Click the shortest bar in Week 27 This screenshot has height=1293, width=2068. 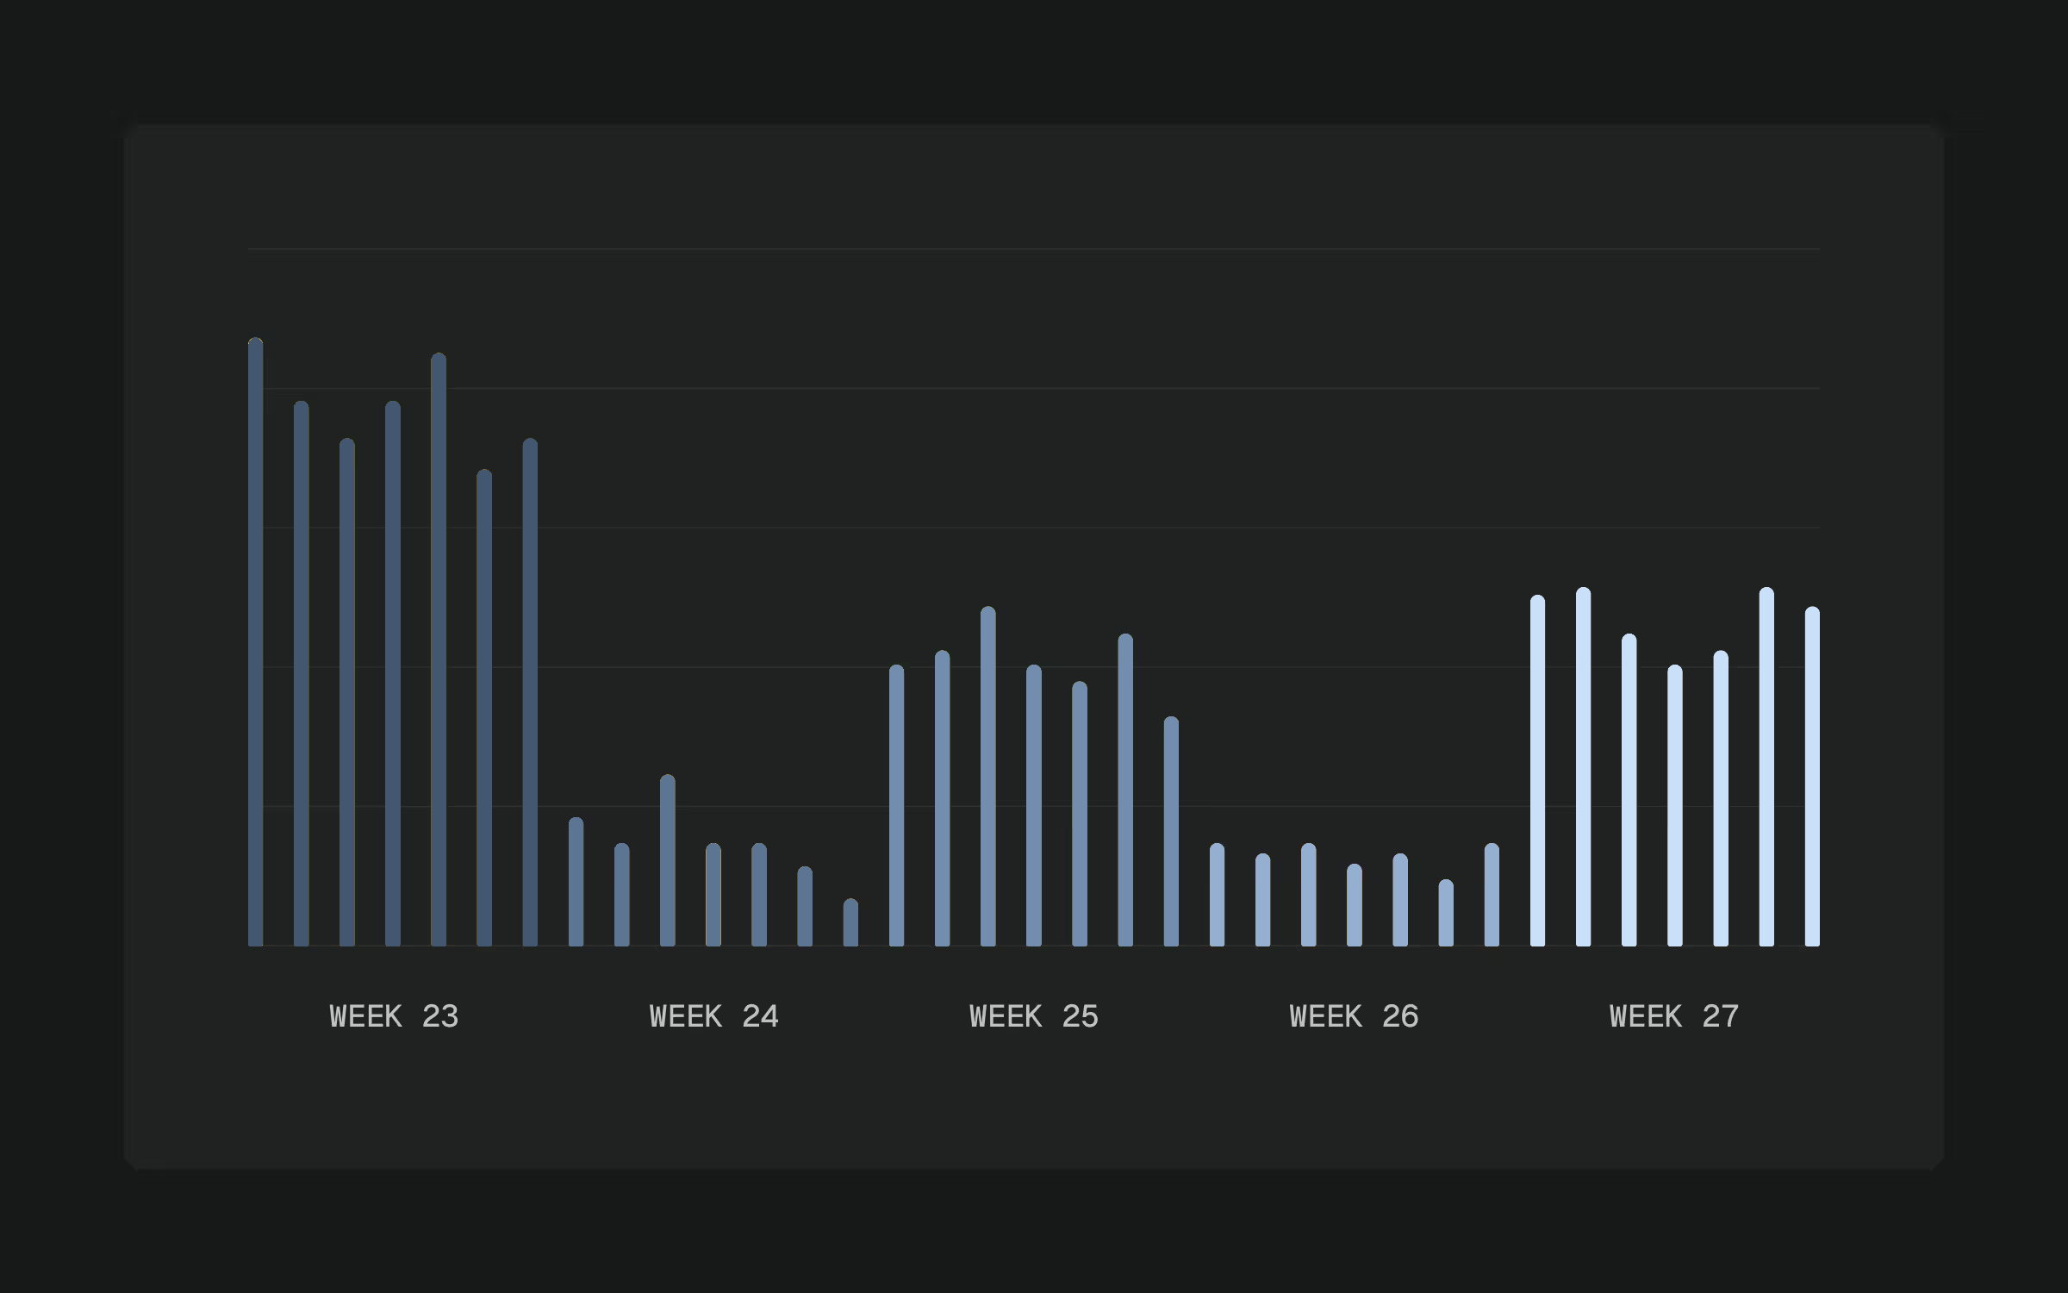click(x=1674, y=805)
